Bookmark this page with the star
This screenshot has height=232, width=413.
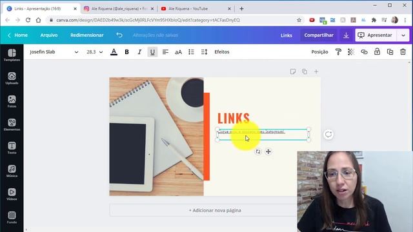[x=299, y=20]
